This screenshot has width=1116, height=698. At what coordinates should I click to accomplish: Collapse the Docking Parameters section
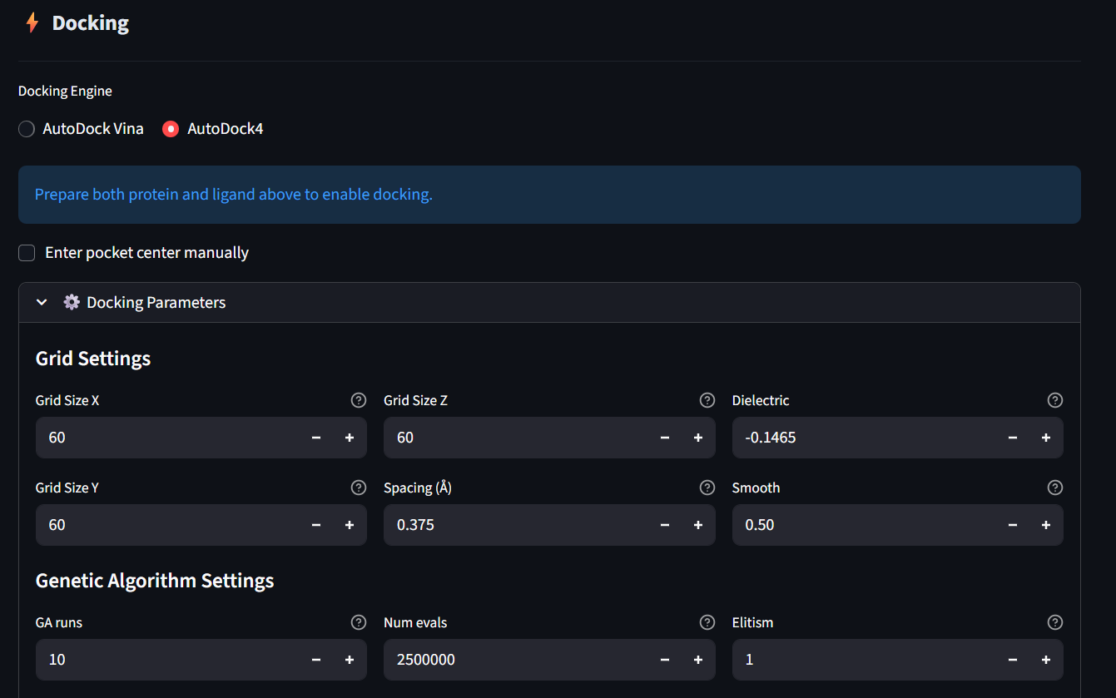point(549,302)
